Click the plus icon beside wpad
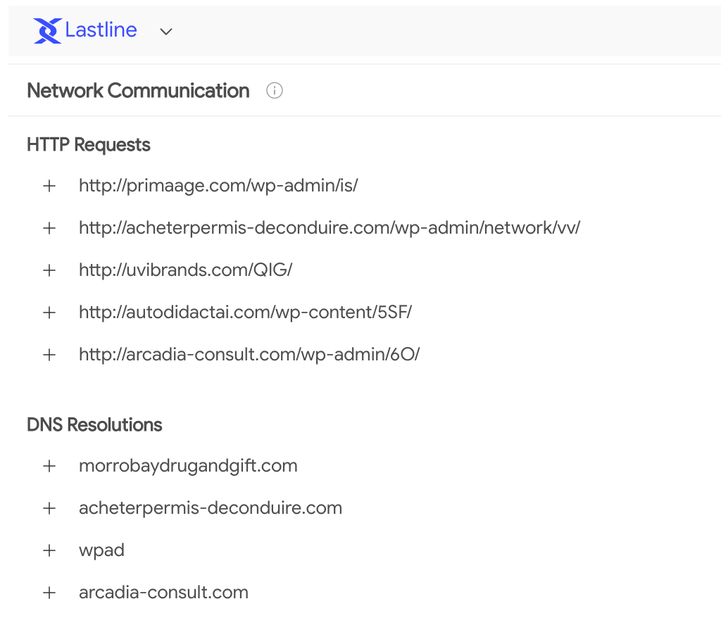721x618 pixels. tap(49, 551)
